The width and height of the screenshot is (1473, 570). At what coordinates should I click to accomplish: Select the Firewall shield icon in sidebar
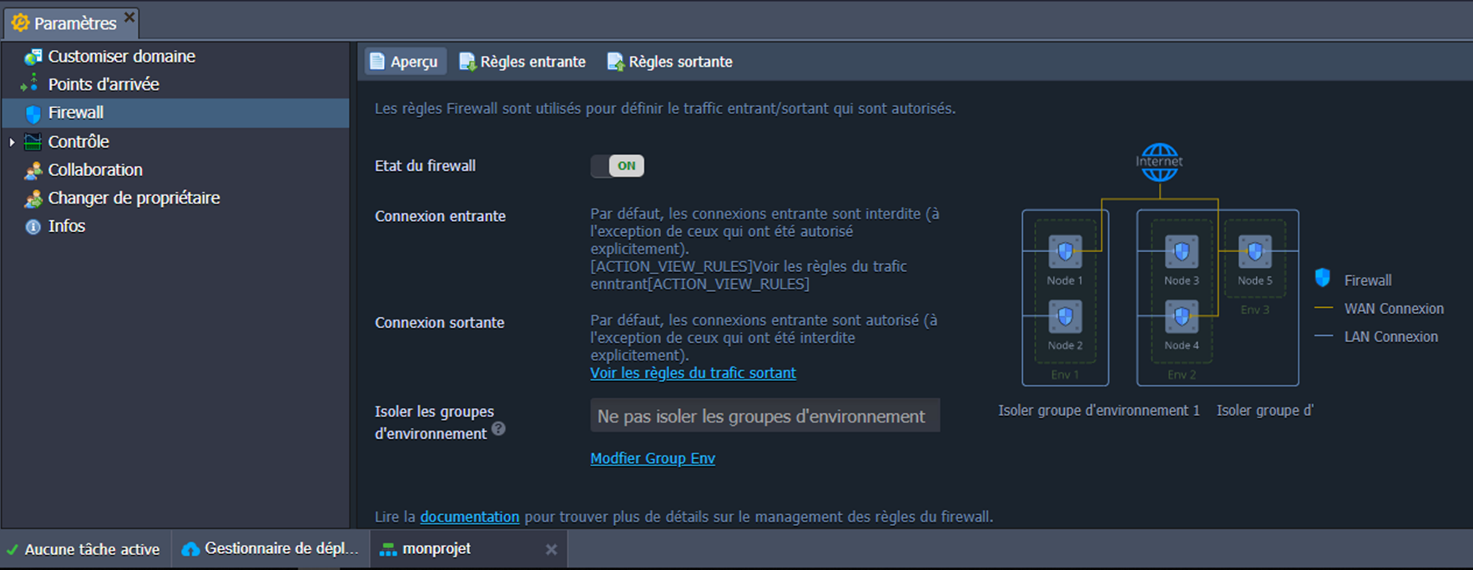[x=33, y=113]
